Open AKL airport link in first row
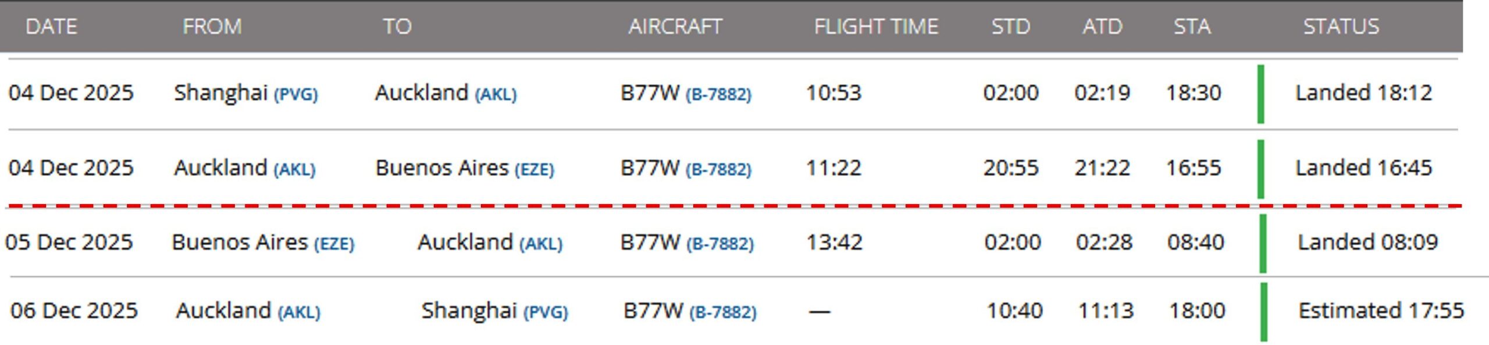The height and width of the screenshot is (345, 1489). click(x=496, y=94)
